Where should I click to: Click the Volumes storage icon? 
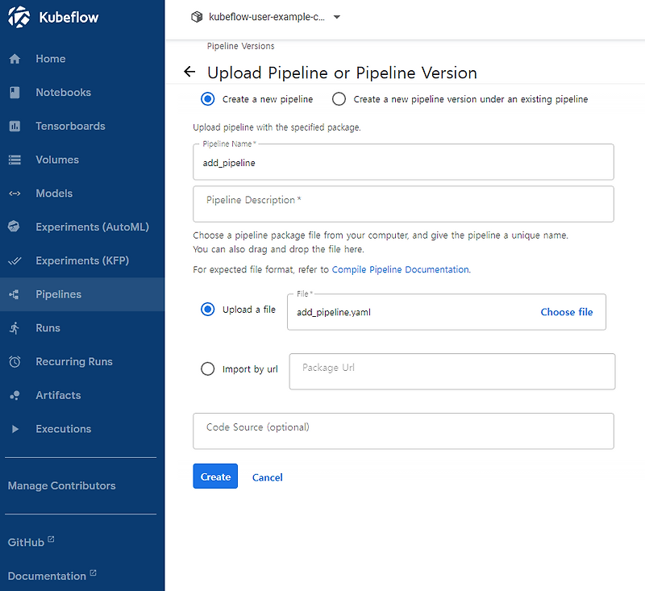pos(15,160)
